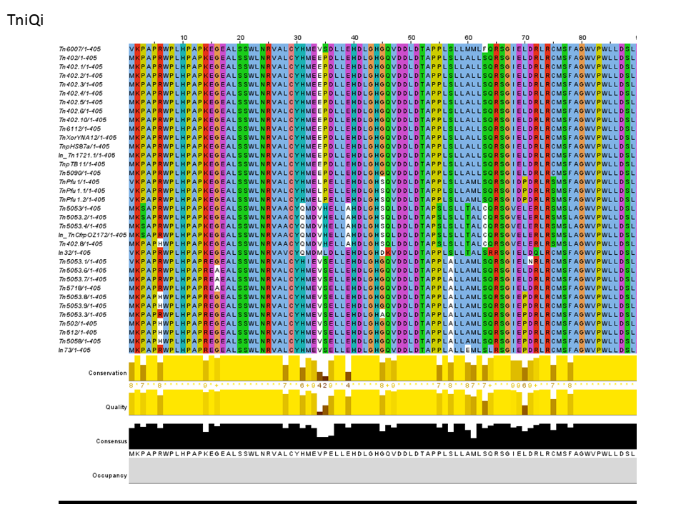Image resolution: width=686 pixels, height=514 pixels.
Task: Click the Occupancy annotation row label
Action: 109,475
